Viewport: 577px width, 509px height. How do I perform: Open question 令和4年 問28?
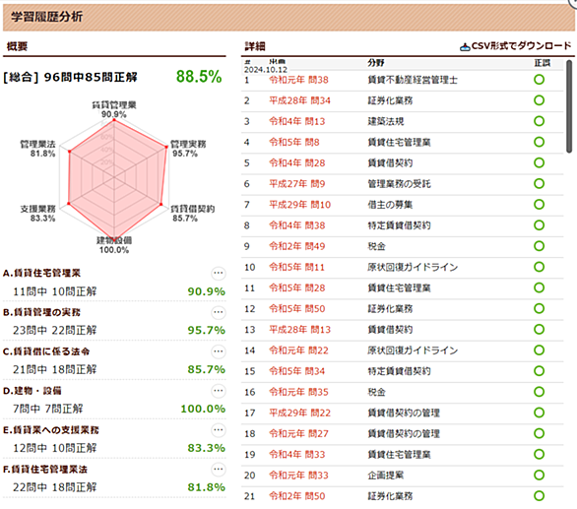[x=297, y=163]
